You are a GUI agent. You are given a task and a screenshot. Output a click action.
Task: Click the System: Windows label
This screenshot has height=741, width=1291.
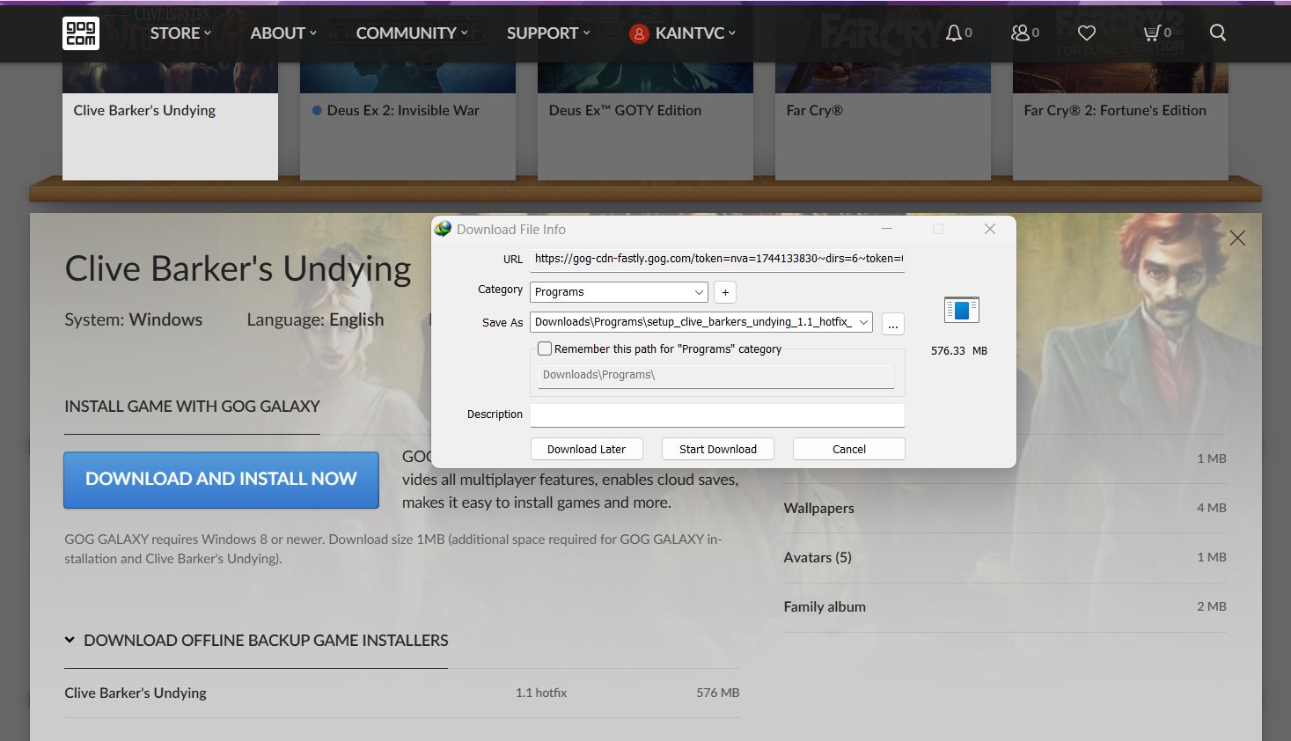133,319
